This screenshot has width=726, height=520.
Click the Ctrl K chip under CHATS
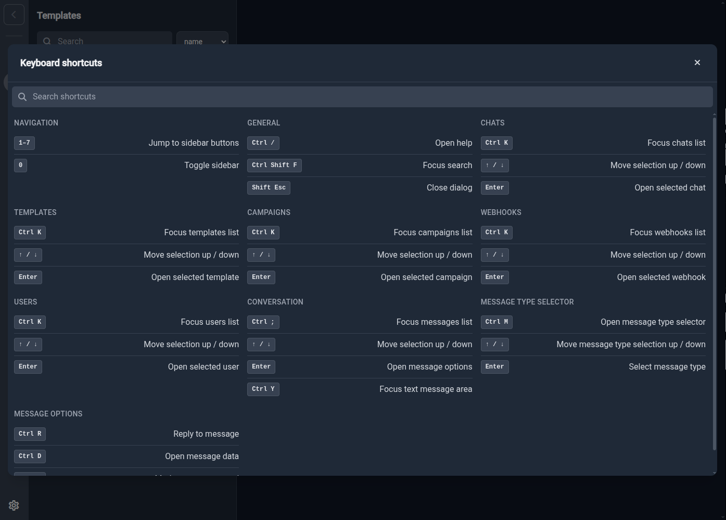click(496, 143)
